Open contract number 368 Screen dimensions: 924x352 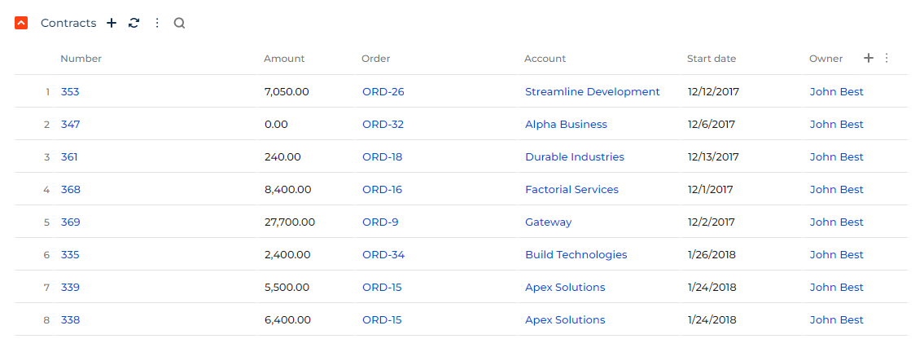[71, 189]
